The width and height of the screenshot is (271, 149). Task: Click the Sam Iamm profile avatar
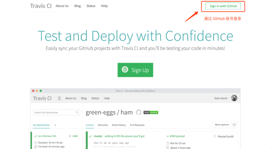pos(234,98)
